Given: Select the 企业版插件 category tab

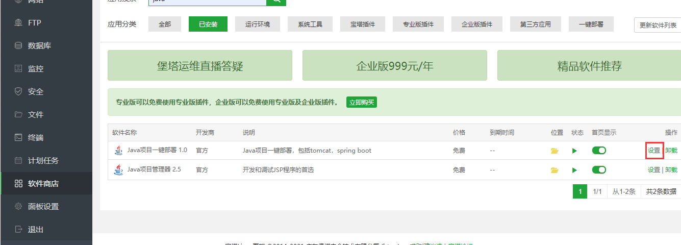Looking at the screenshot, I should click(x=477, y=24).
